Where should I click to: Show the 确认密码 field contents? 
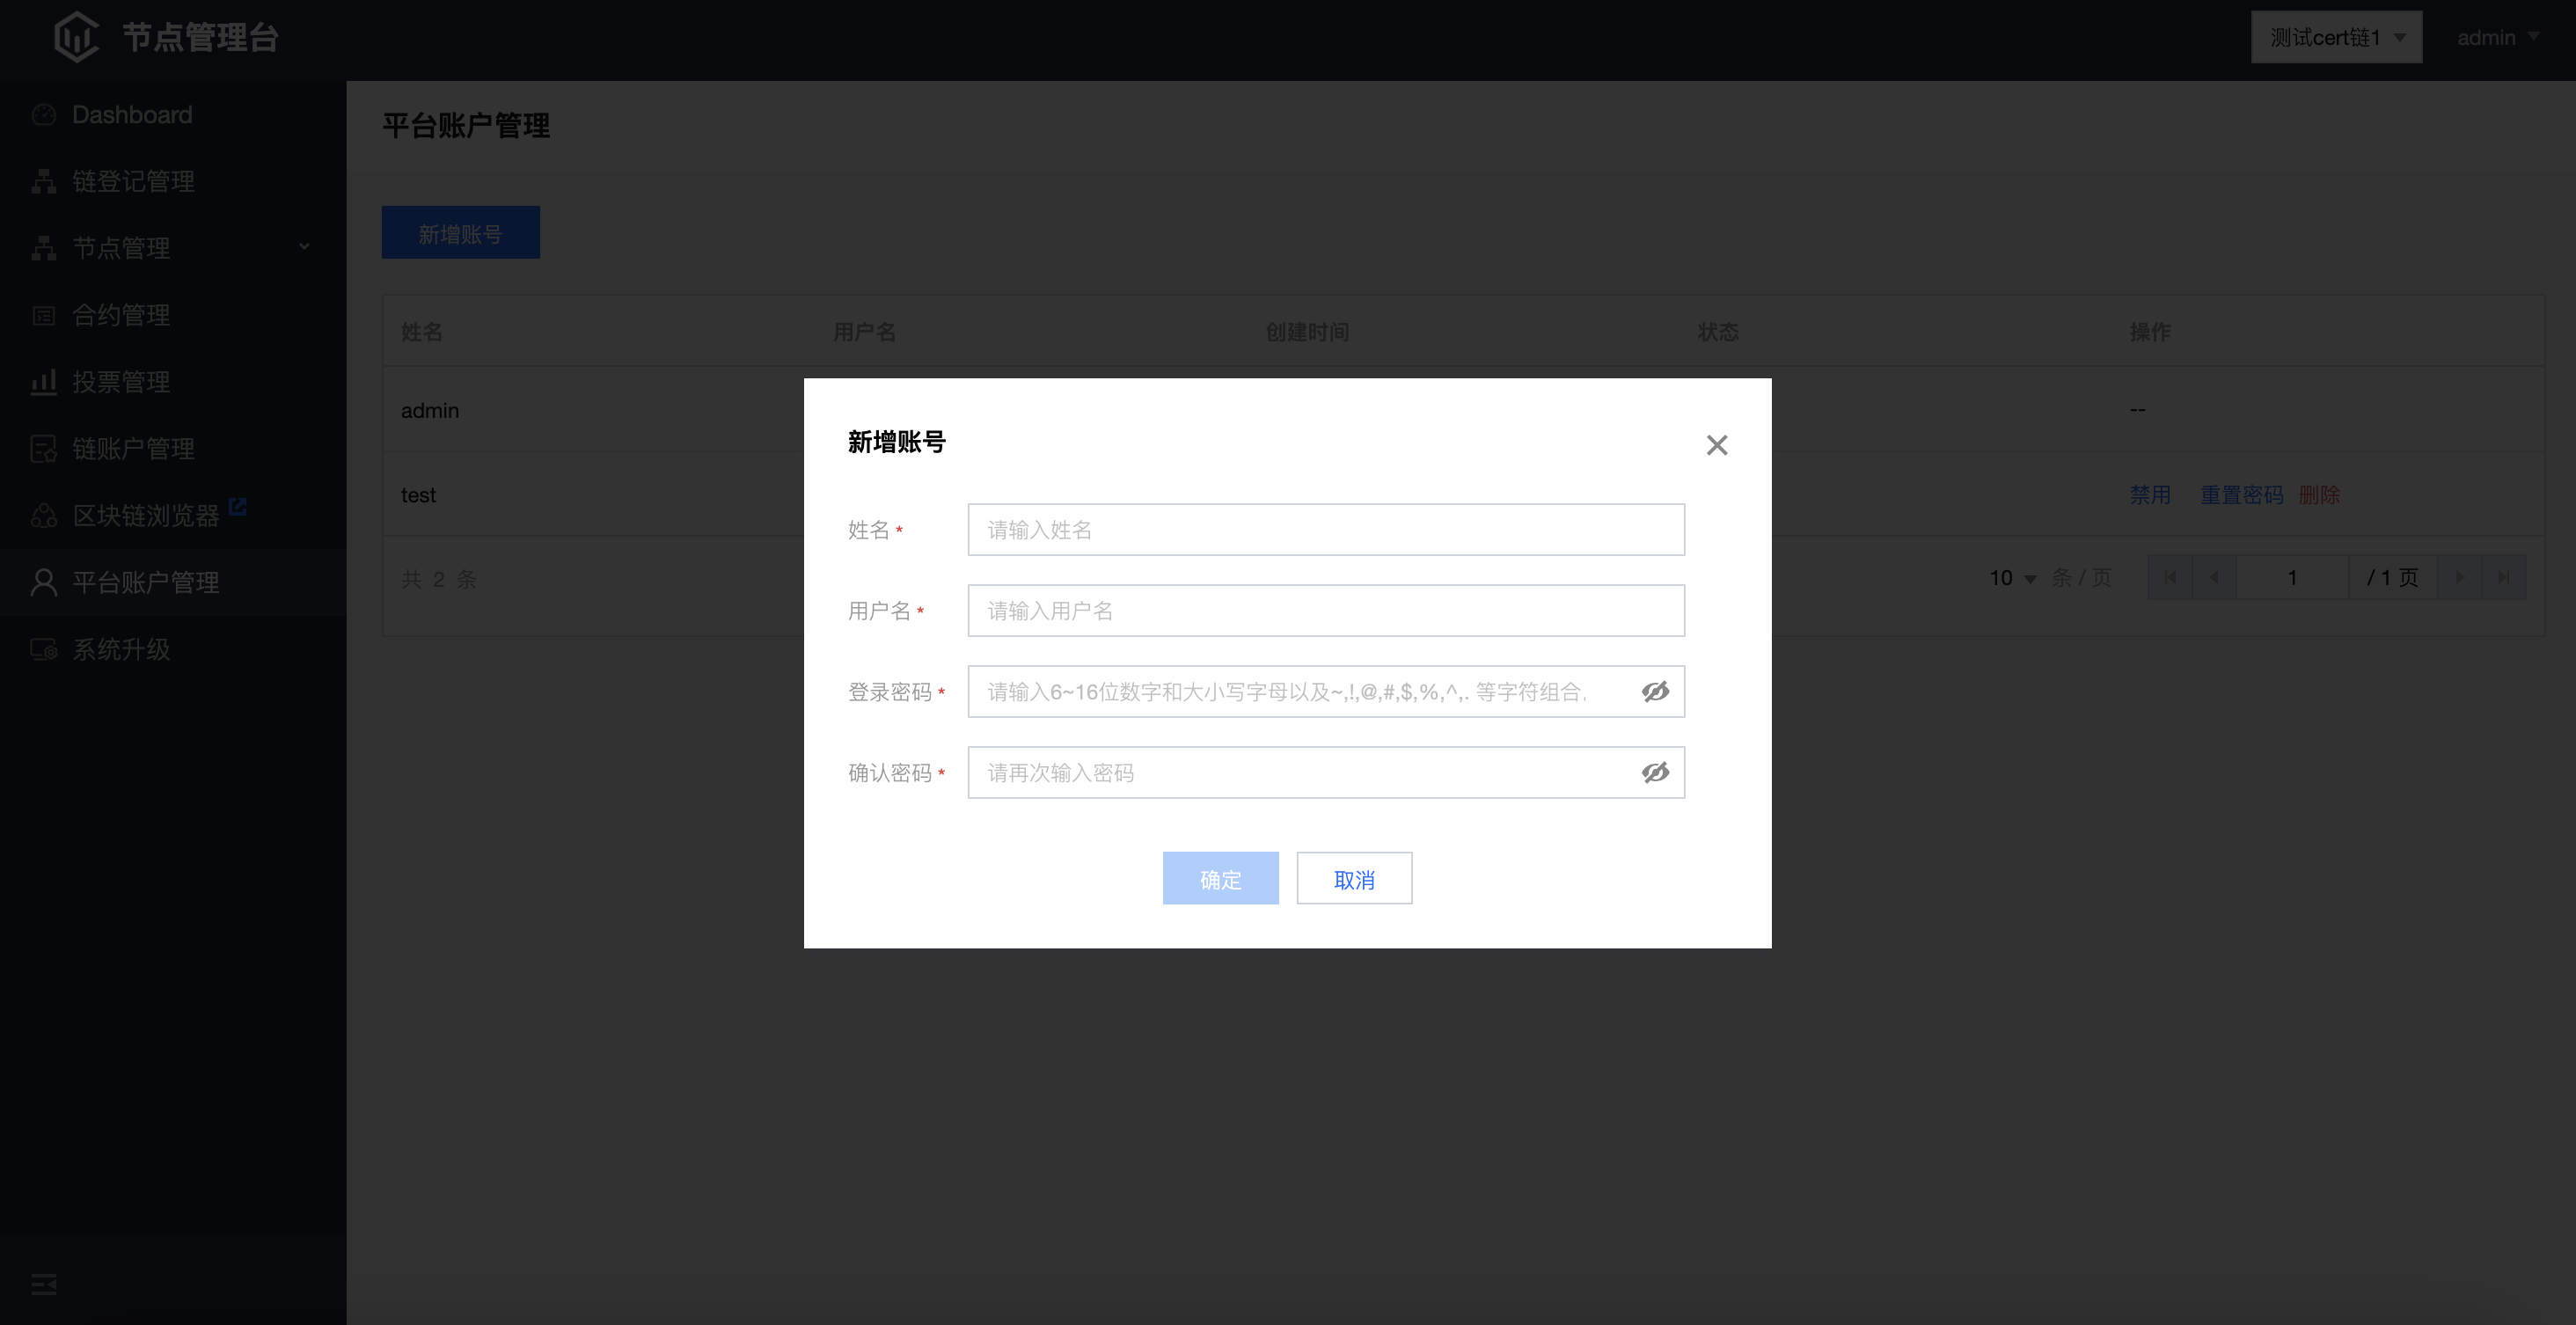pyautogui.click(x=1655, y=773)
